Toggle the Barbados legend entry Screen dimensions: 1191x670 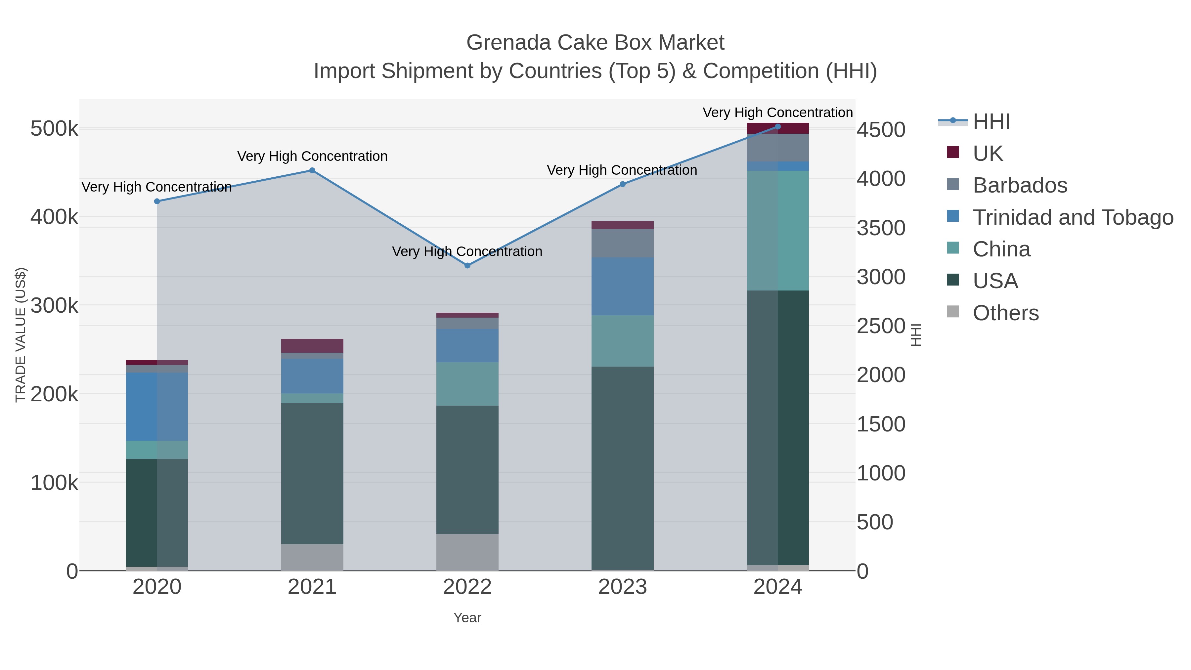1007,185
